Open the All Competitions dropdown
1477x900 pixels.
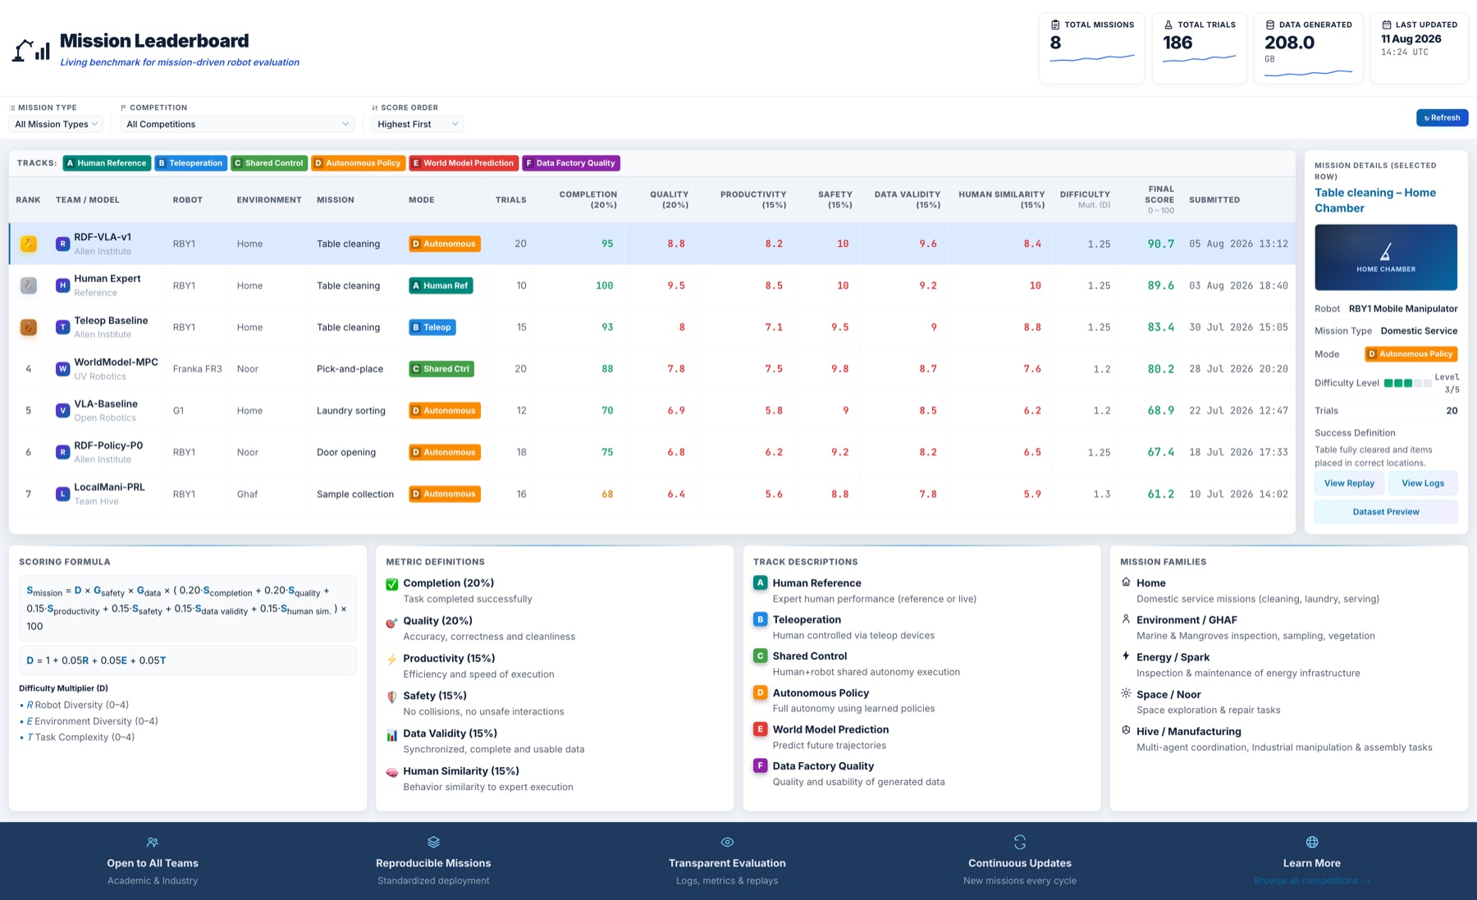pos(237,124)
